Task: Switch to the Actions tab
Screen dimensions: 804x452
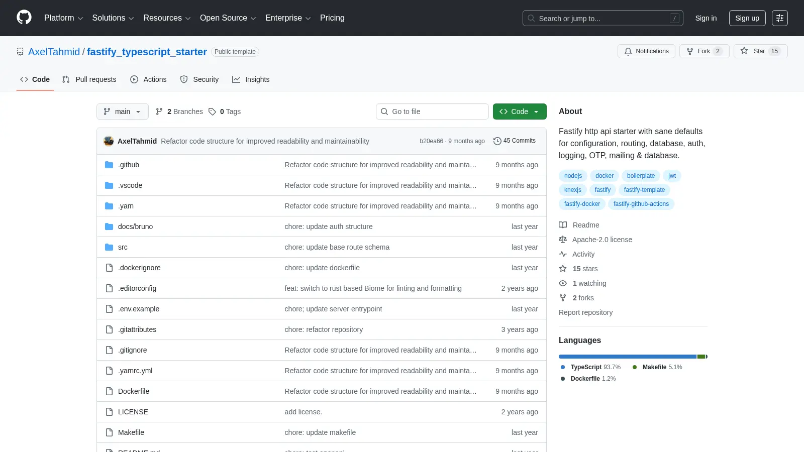Action: tap(148, 79)
